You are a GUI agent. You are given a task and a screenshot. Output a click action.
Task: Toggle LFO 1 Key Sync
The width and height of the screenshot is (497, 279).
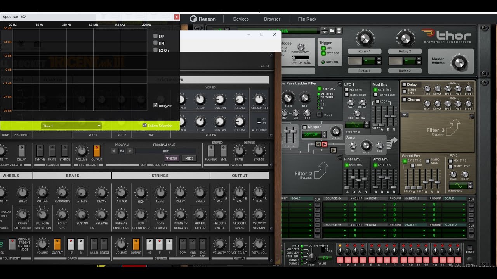347,90
